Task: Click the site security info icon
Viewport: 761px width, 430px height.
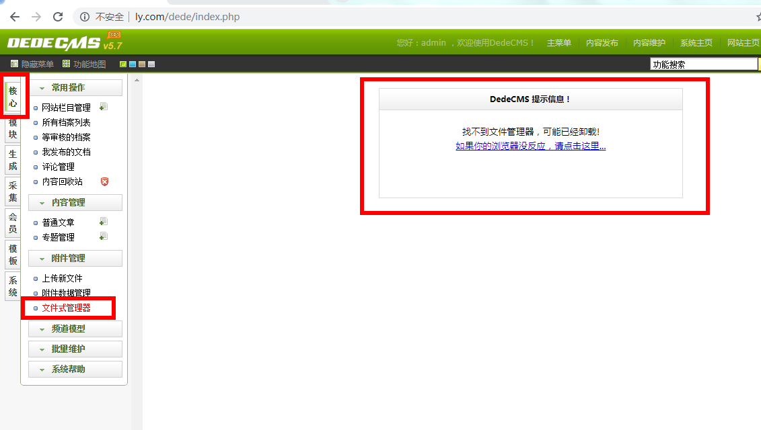Action: [x=83, y=16]
